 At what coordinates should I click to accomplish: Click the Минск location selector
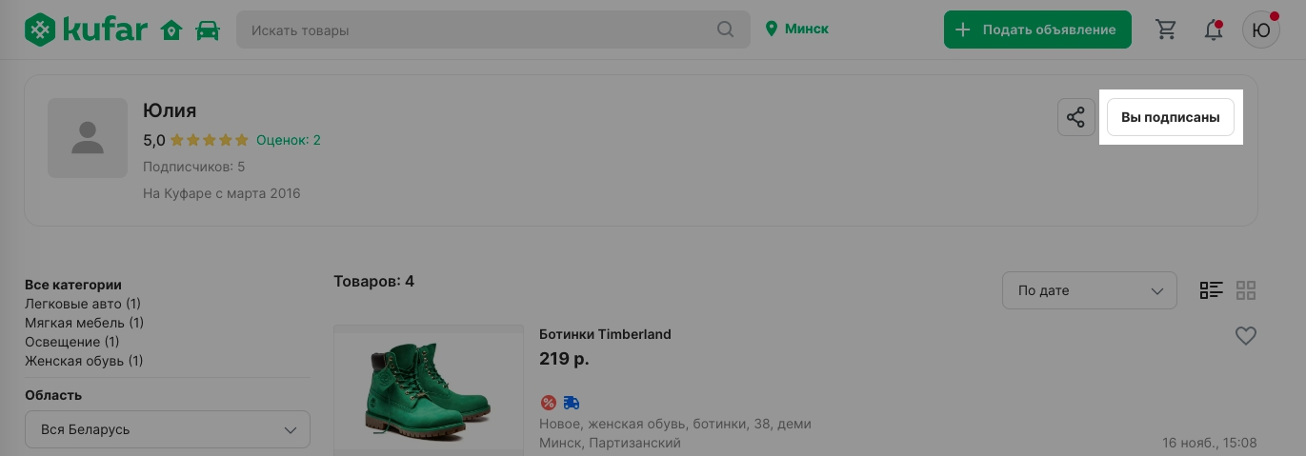tap(797, 29)
